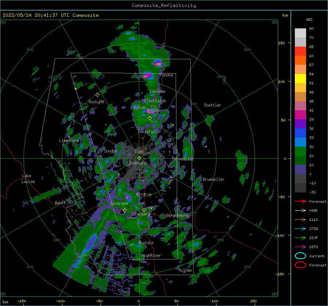
Task: Click the yellow diamond marker below Cochrane
Action: click(125, 210)
